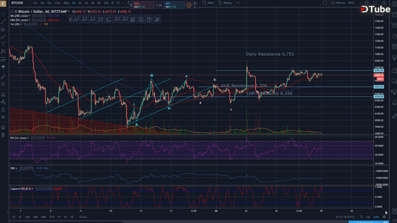Click the undo arrow icon

click(238, 2)
